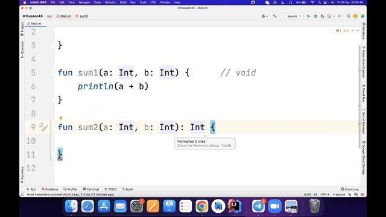Open the profiler options dropdown arrow

click(x=334, y=16)
